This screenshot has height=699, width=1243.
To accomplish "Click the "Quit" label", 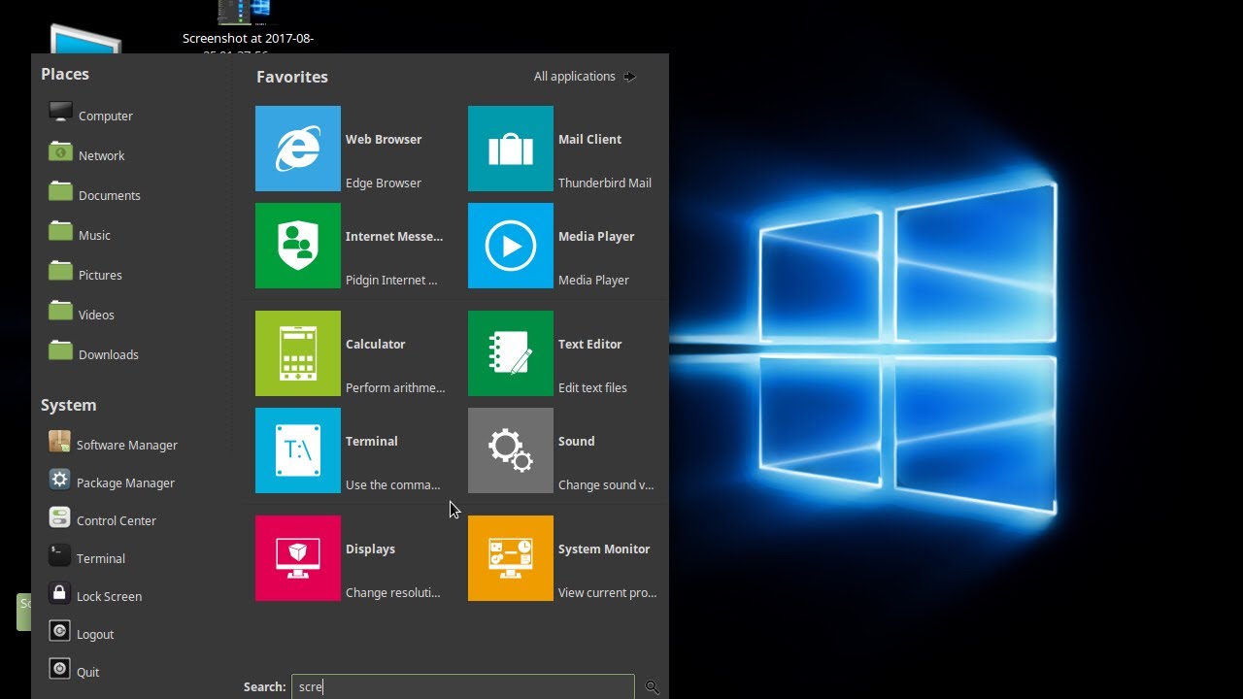I will tap(88, 672).
